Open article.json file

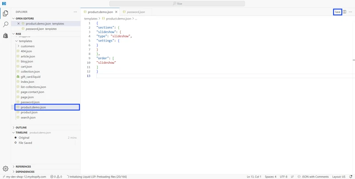click(28, 56)
